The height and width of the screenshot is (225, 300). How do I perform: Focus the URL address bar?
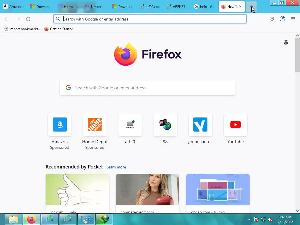pyautogui.click(x=150, y=19)
